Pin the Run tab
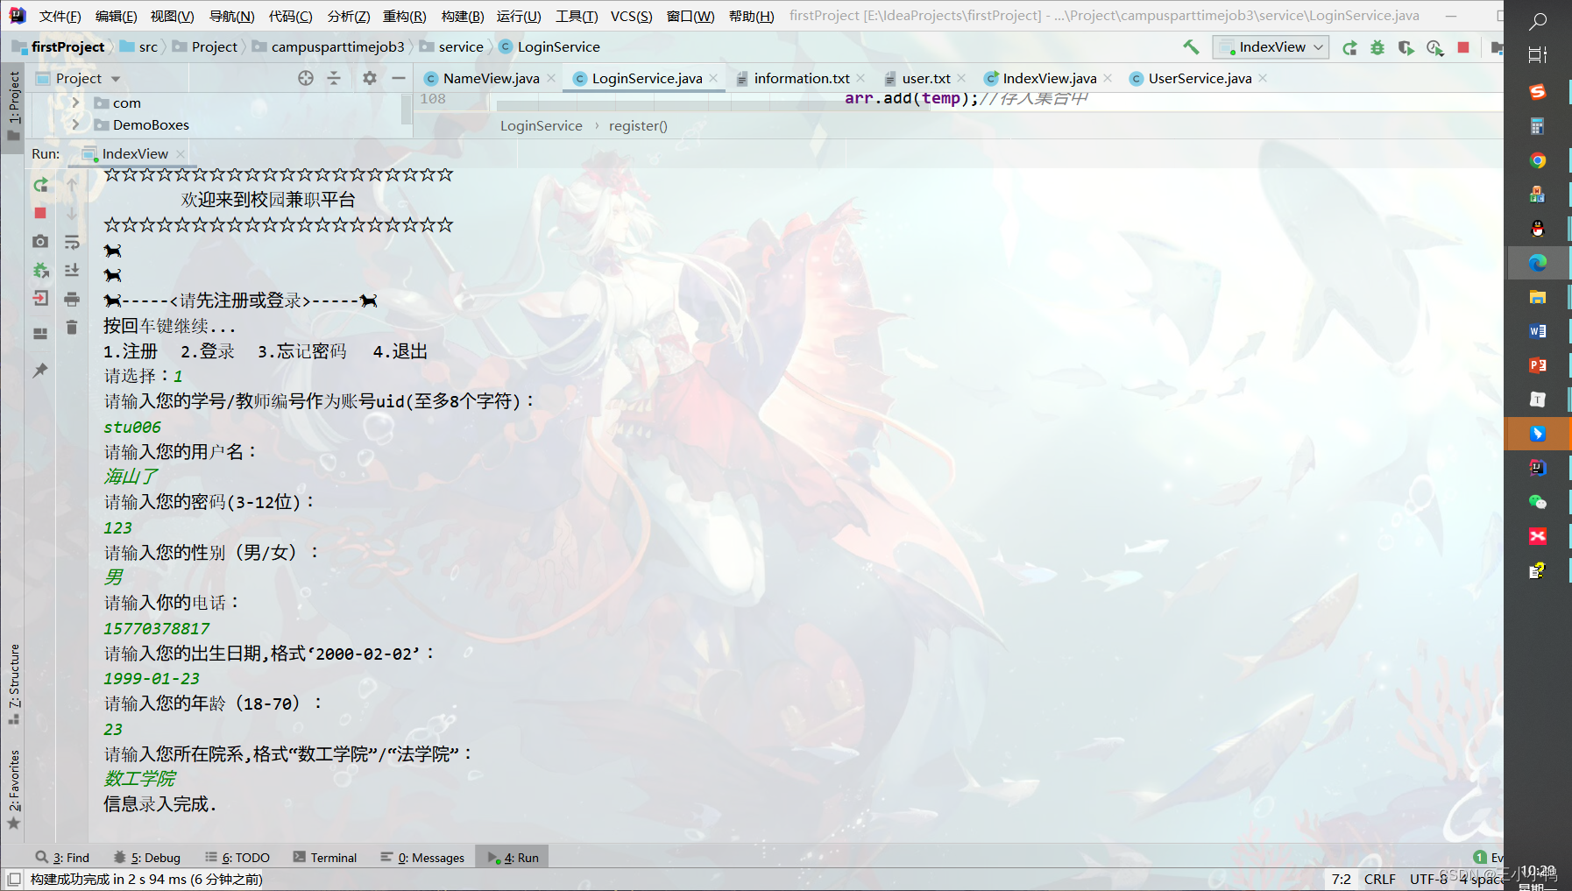Viewport: 1572px width, 891px height. point(40,371)
